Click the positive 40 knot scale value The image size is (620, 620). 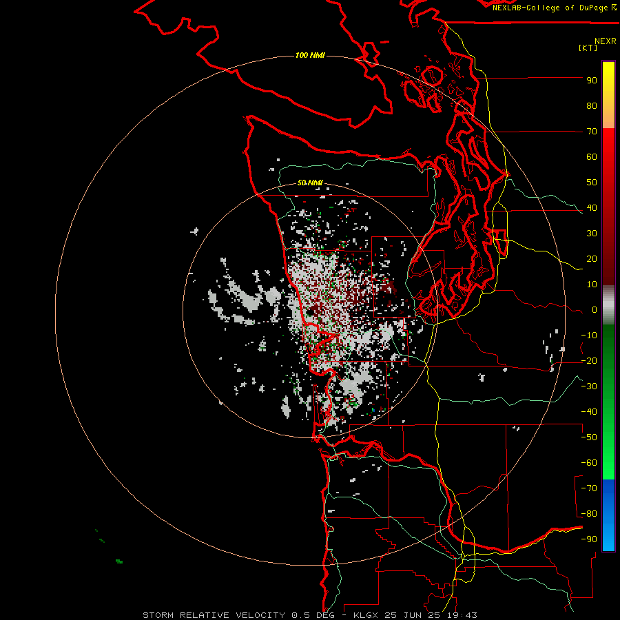(x=592, y=208)
